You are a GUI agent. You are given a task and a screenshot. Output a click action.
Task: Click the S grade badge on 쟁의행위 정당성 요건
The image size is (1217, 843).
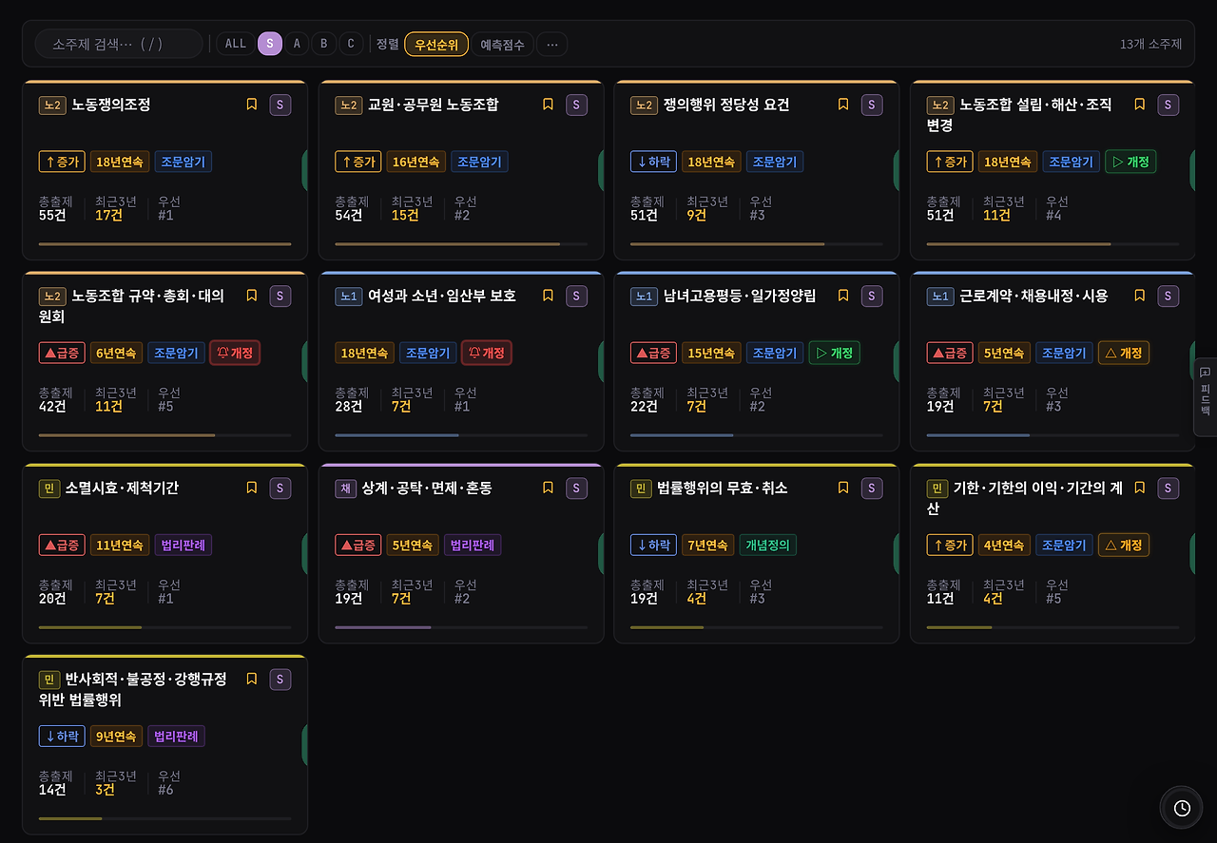pyautogui.click(x=872, y=105)
